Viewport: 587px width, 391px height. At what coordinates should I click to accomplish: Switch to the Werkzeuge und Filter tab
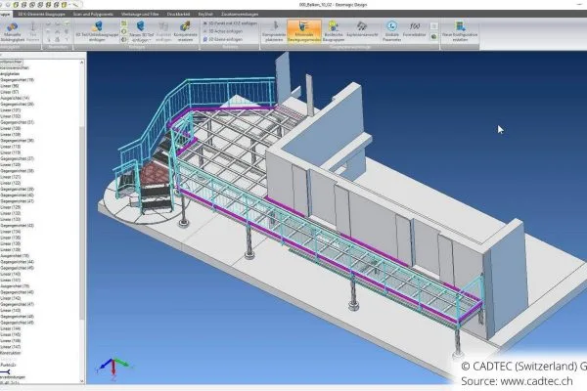point(140,15)
